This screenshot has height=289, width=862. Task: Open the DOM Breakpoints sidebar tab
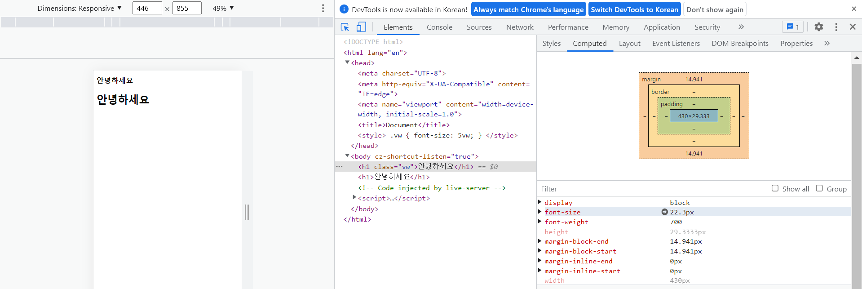(x=740, y=44)
